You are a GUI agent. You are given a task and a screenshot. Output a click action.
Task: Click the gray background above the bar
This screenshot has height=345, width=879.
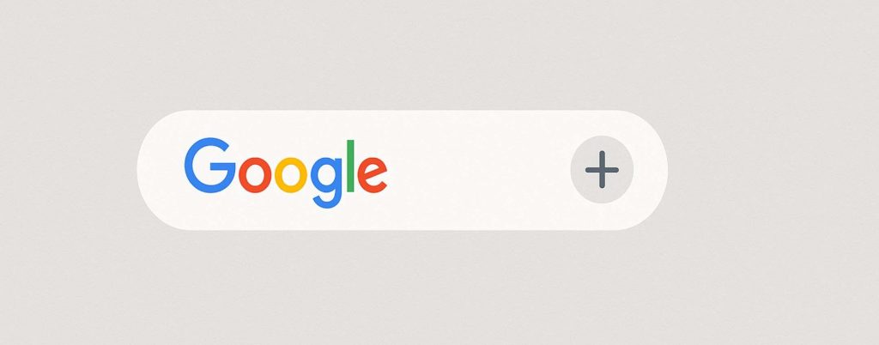[x=439, y=55]
